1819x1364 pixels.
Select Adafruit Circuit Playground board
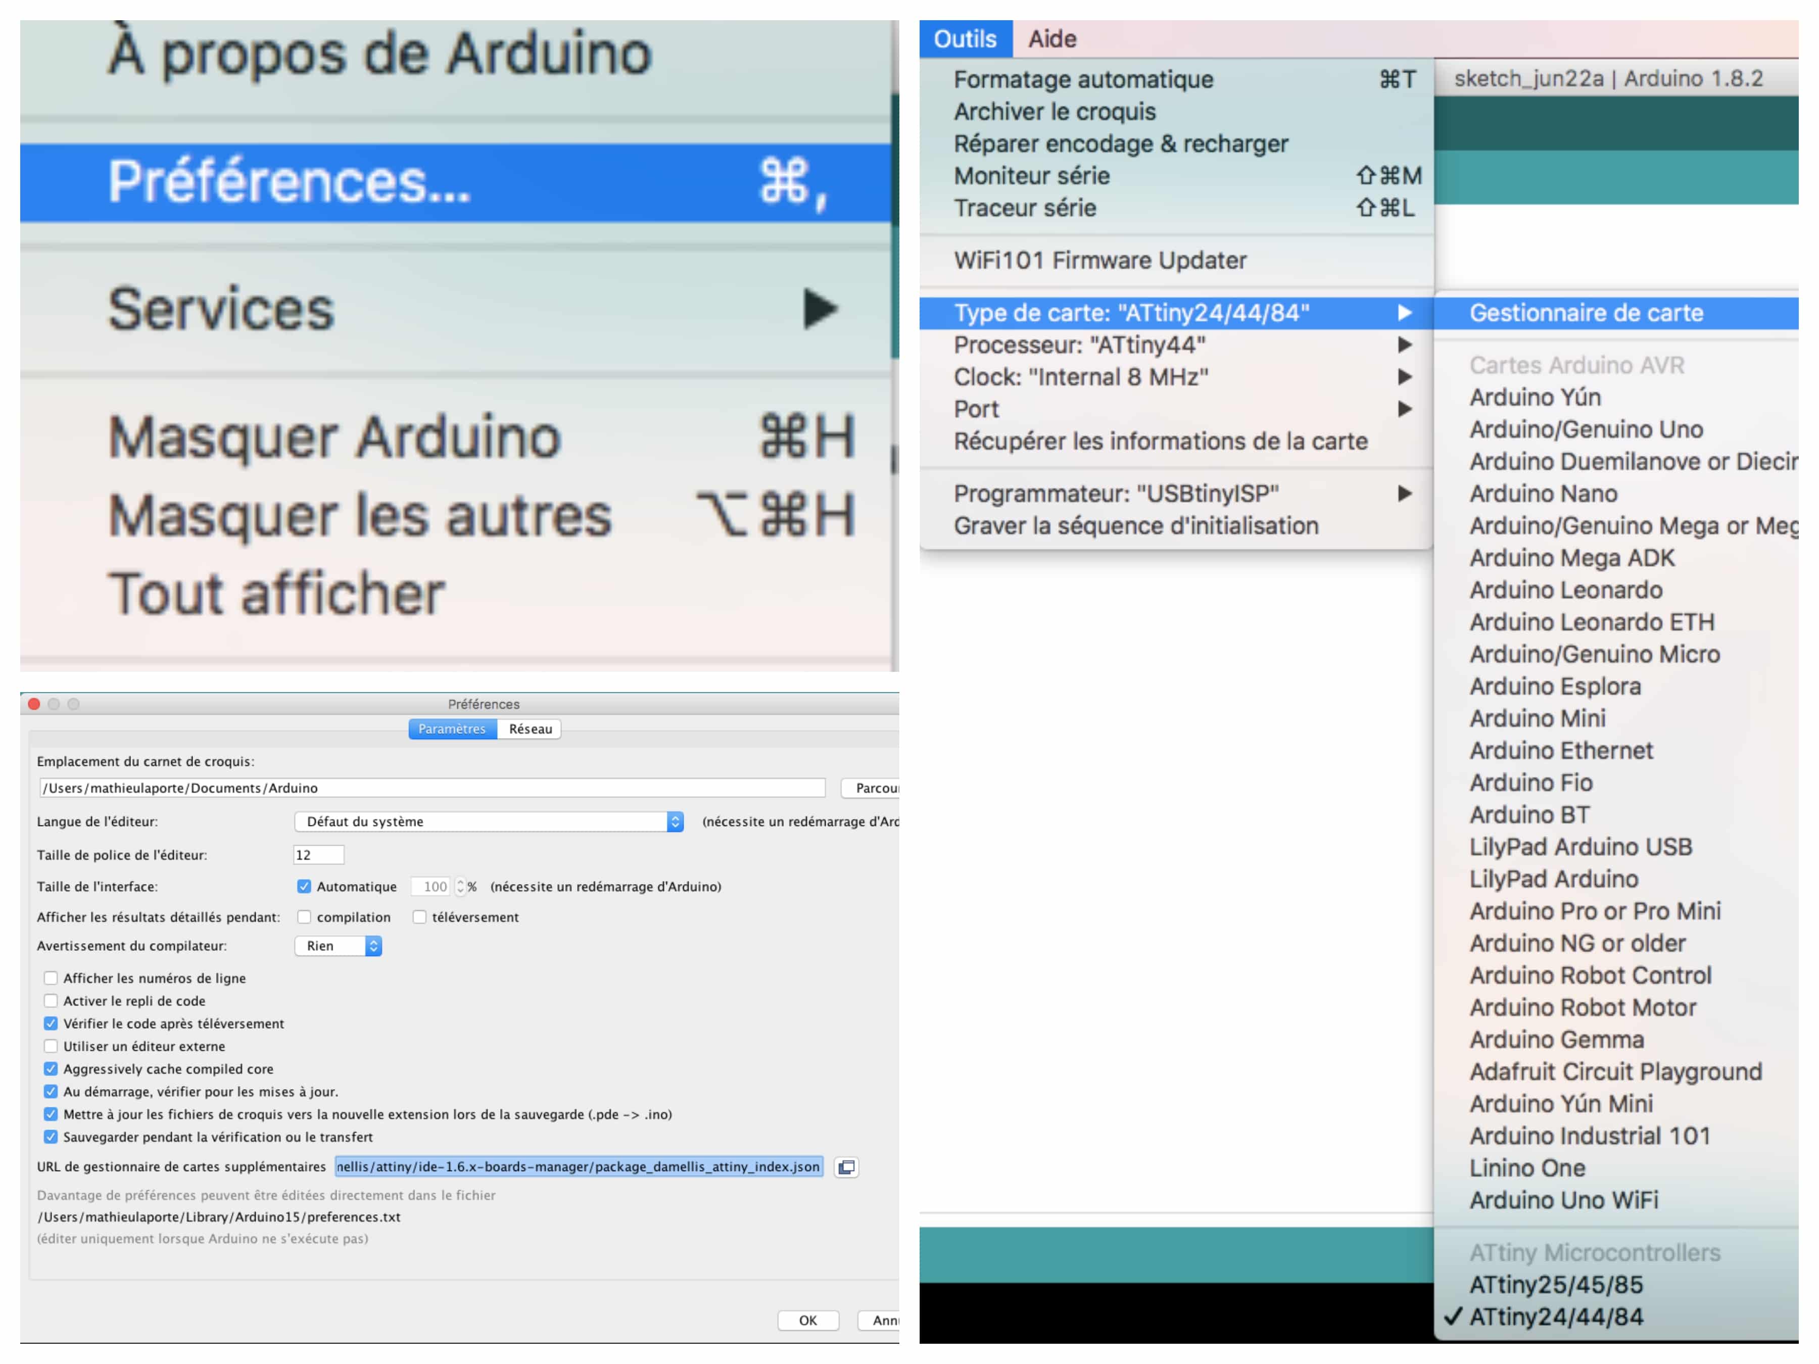(1617, 1071)
